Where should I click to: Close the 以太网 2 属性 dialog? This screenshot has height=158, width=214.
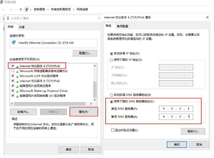pyautogui.click(x=99, y=18)
